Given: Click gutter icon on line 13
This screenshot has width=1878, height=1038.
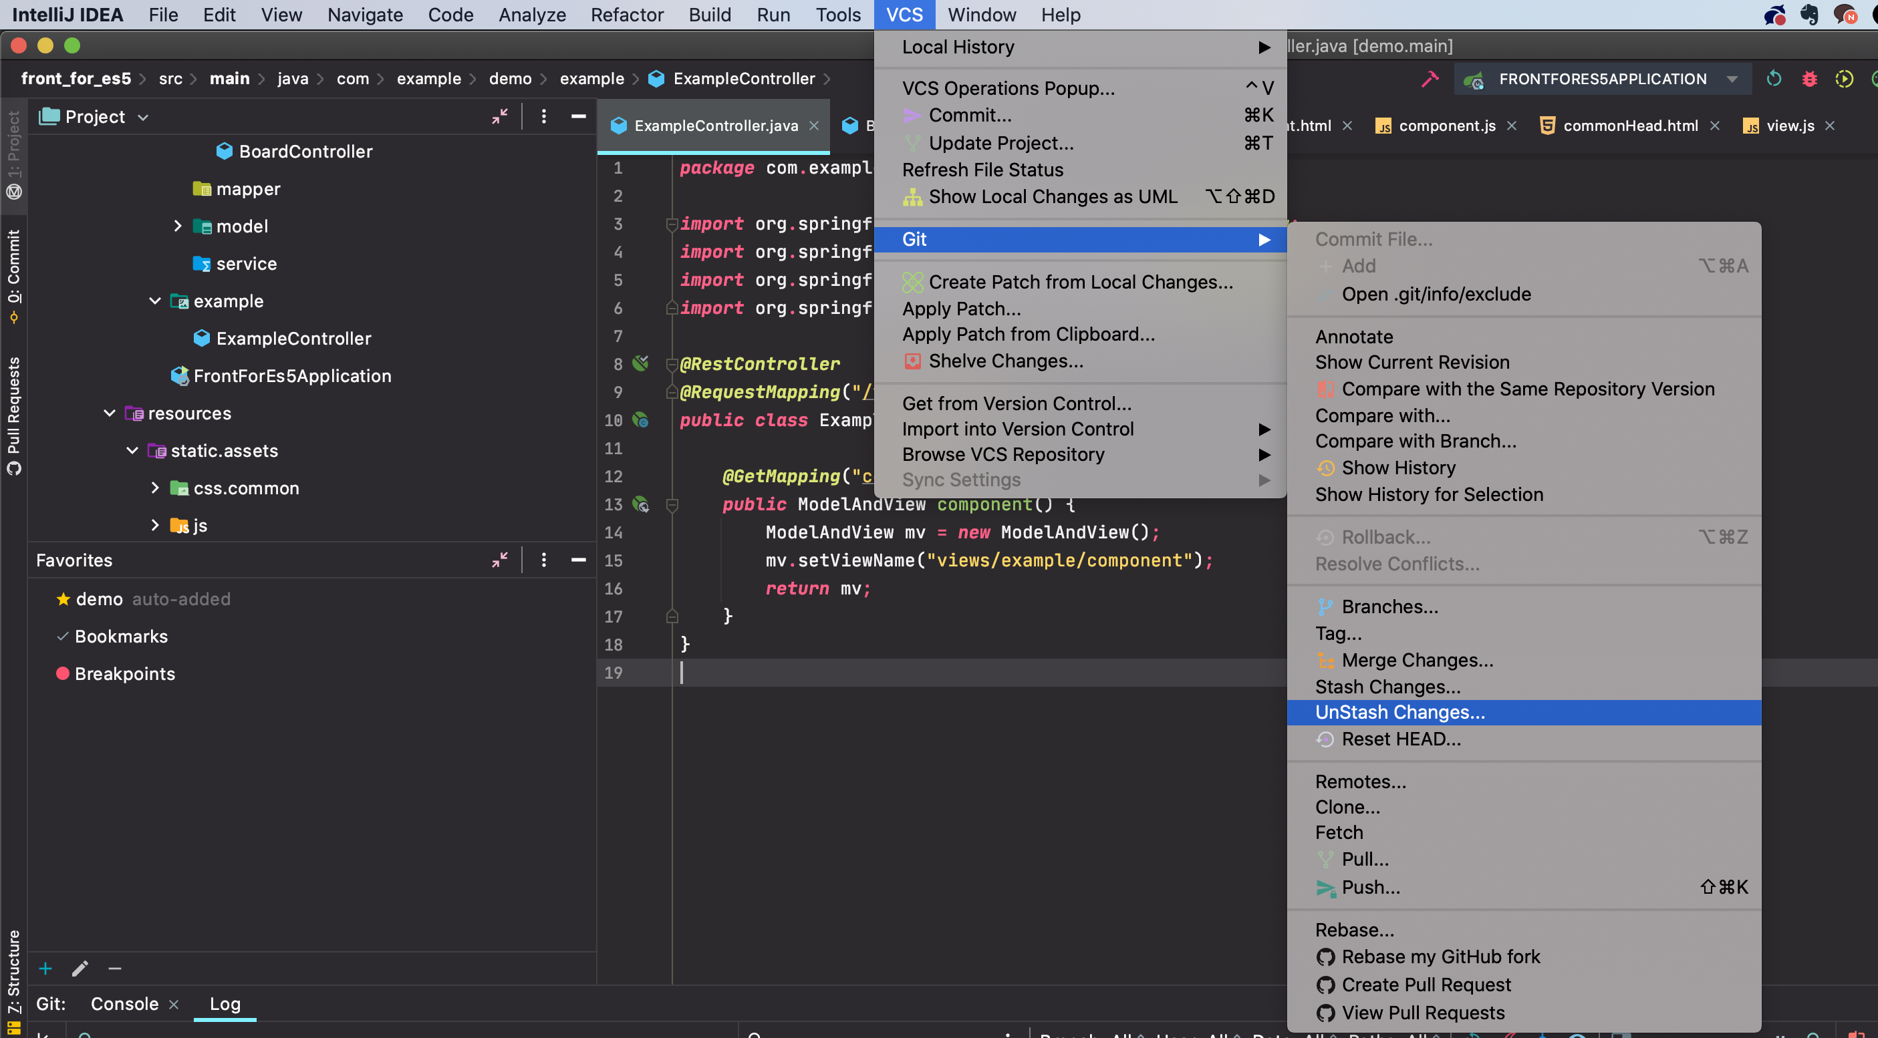Looking at the screenshot, I should [x=641, y=504].
